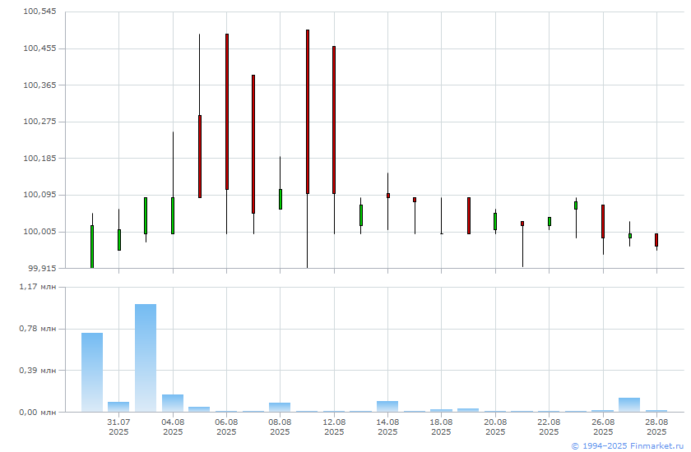Click the 100,455 price axis label
Viewport: 691px width, 452px height.
pos(39,48)
